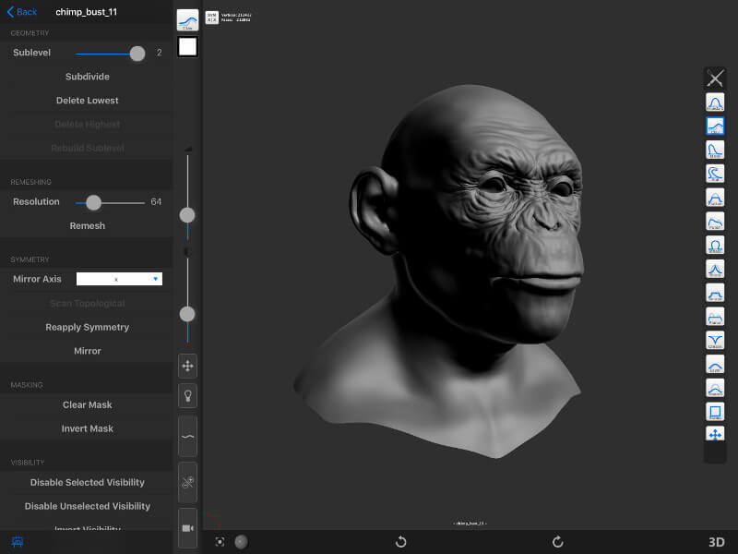Click the Remesh button
This screenshot has width=738, height=554.
pos(88,225)
